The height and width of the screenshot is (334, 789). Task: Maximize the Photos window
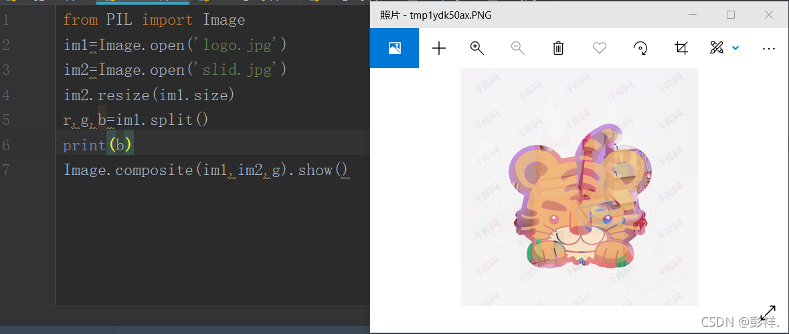coord(731,15)
